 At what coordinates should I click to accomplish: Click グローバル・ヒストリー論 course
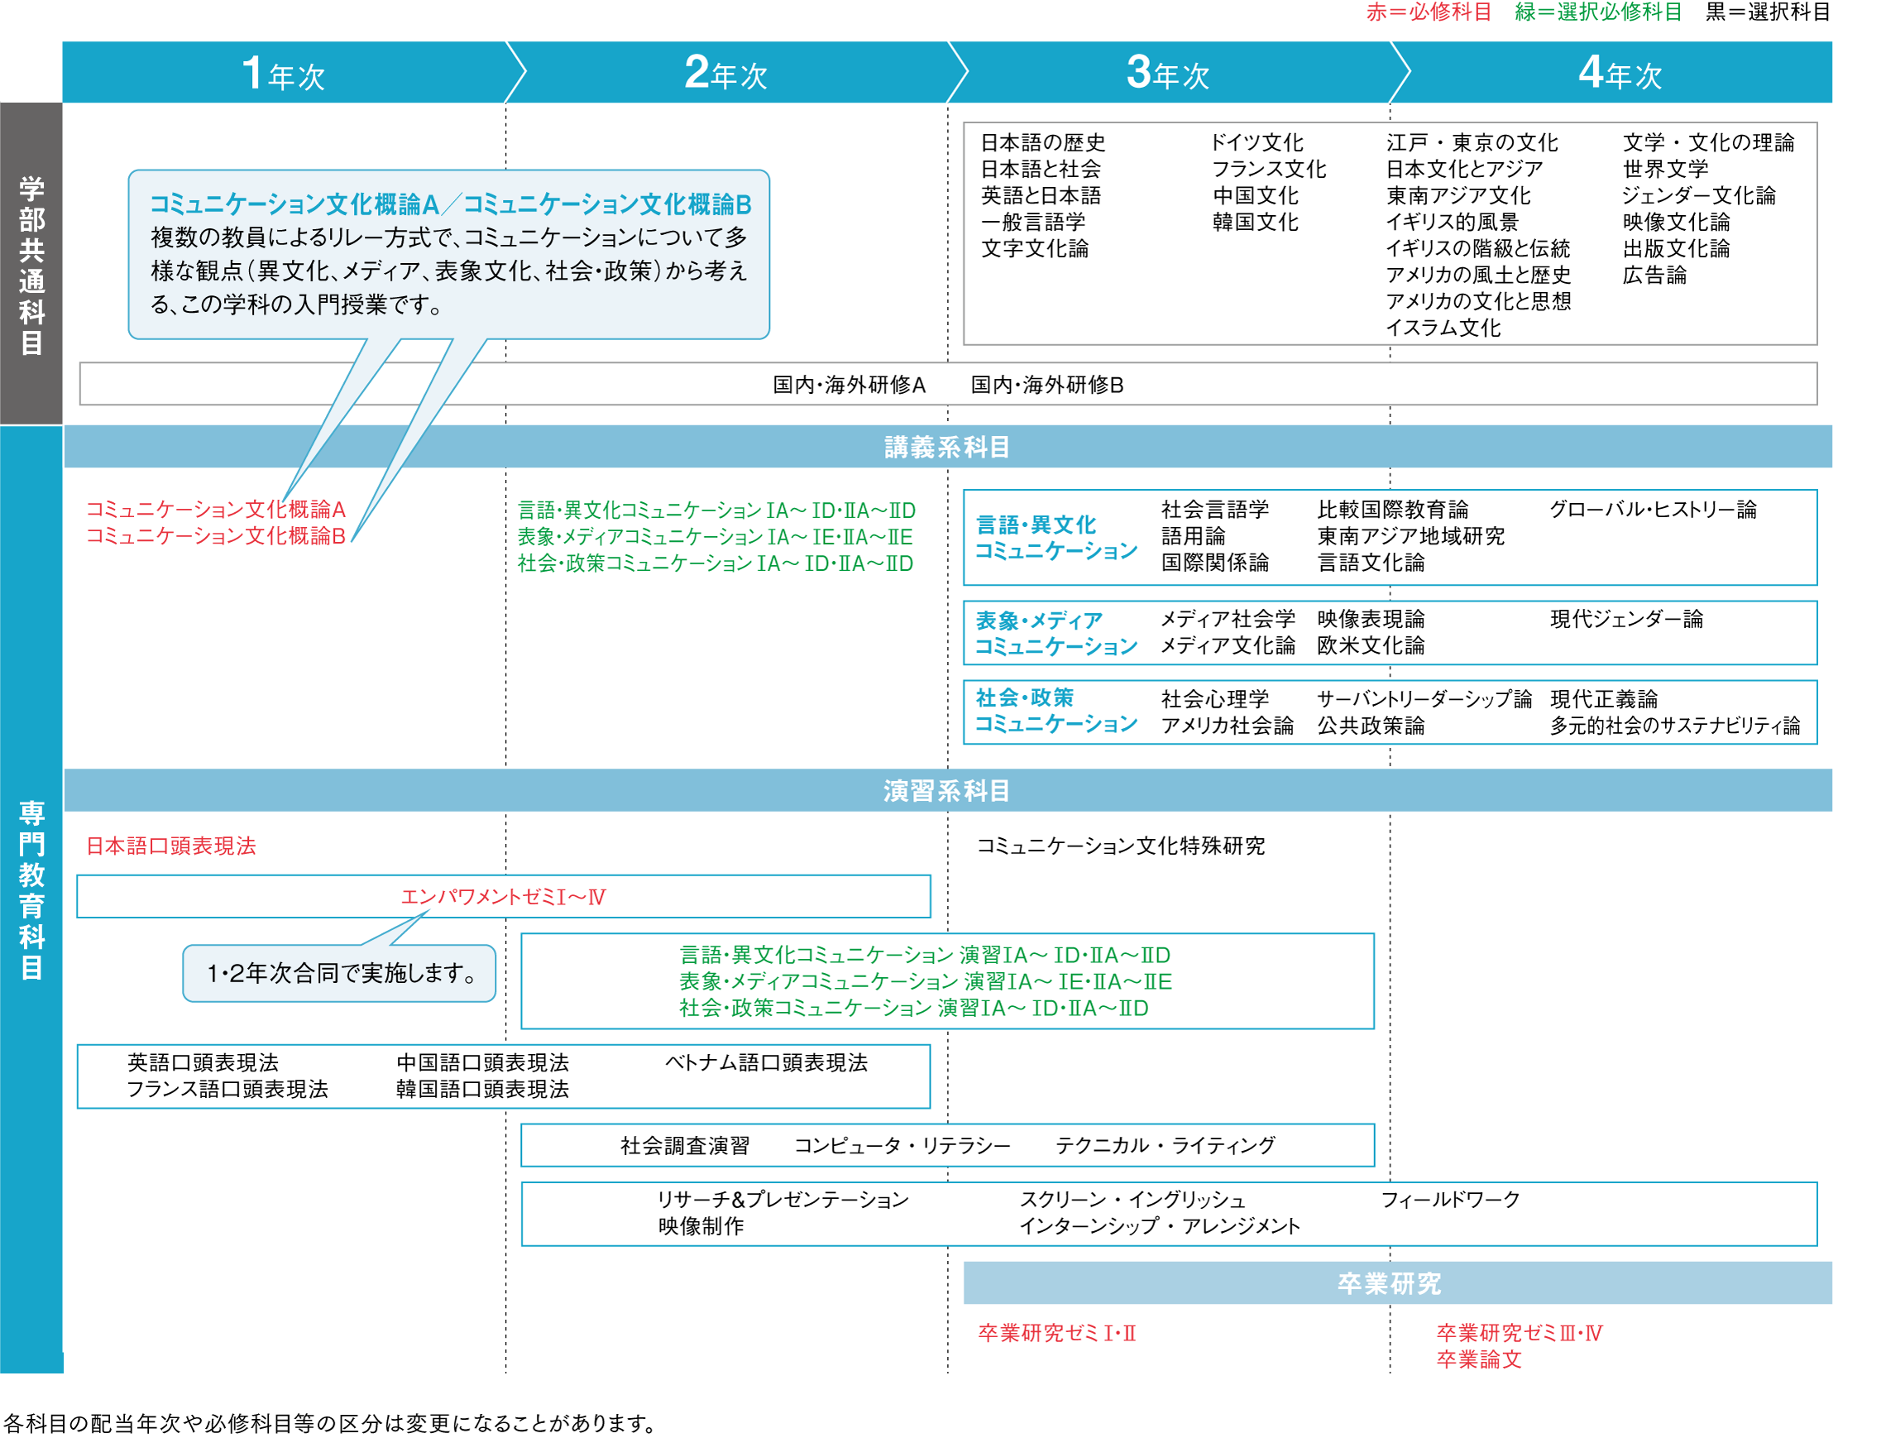click(x=1653, y=510)
